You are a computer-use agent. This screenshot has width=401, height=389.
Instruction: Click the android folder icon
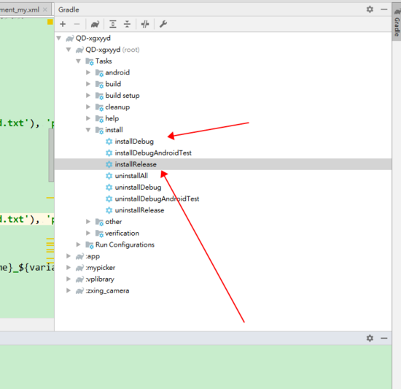point(99,73)
